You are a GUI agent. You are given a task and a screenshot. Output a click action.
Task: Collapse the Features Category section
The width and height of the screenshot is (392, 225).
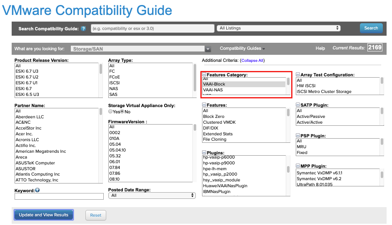pos(204,74)
